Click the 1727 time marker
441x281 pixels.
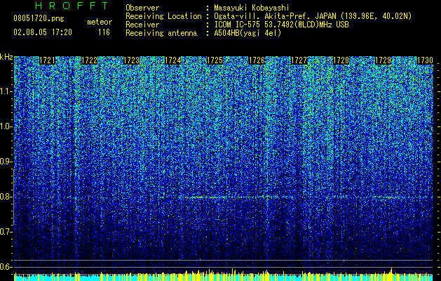point(299,60)
